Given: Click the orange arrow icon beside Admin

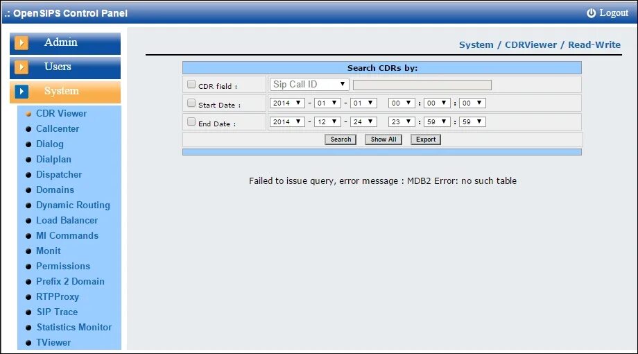Looking at the screenshot, I should pyautogui.click(x=21, y=43).
